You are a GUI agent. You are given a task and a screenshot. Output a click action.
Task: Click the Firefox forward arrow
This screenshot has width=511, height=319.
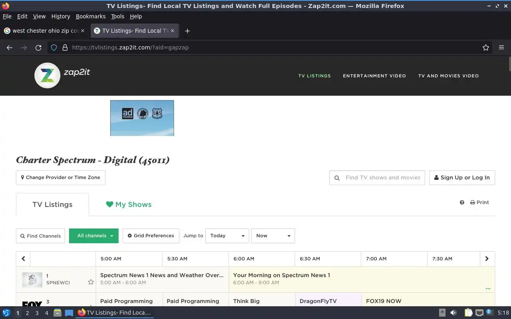click(24, 47)
